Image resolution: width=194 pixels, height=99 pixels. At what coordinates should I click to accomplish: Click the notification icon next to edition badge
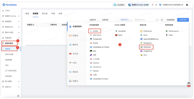click(x=153, y=5)
